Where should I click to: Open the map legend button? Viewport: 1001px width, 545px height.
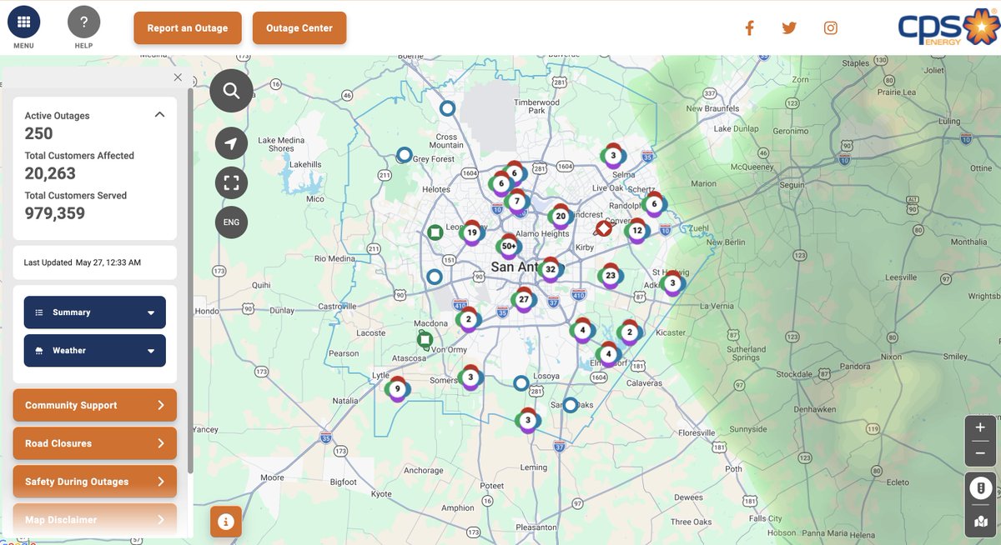coord(980,487)
